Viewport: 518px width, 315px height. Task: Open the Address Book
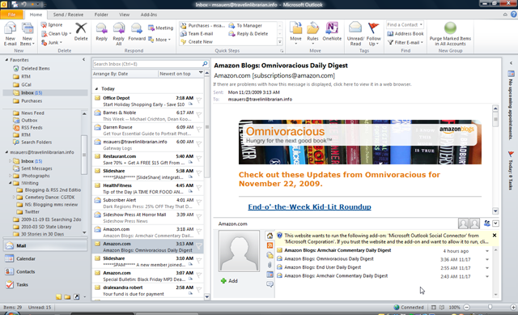405,34
